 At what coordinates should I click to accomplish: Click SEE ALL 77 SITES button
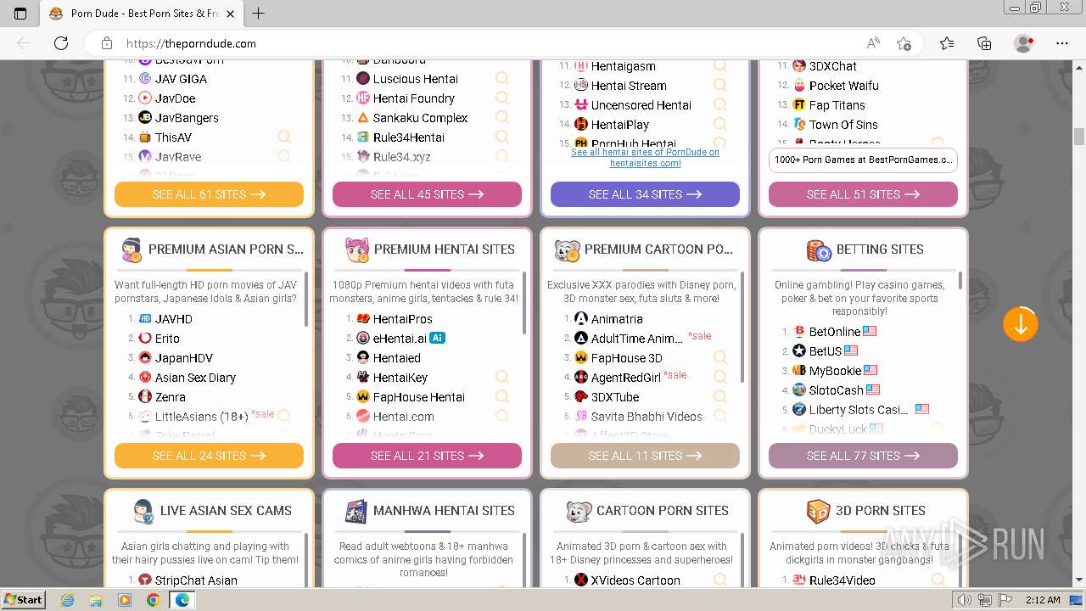[863, 456]
